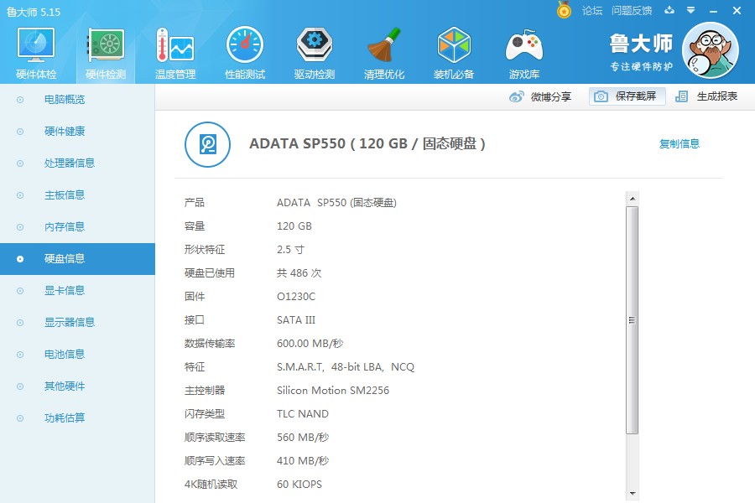The height and width of the screenshot is (503, 755).
Task: Click the S.M.A.R.T, 48-bit LBA, NCQ text
Action: (x=346, y=367)
